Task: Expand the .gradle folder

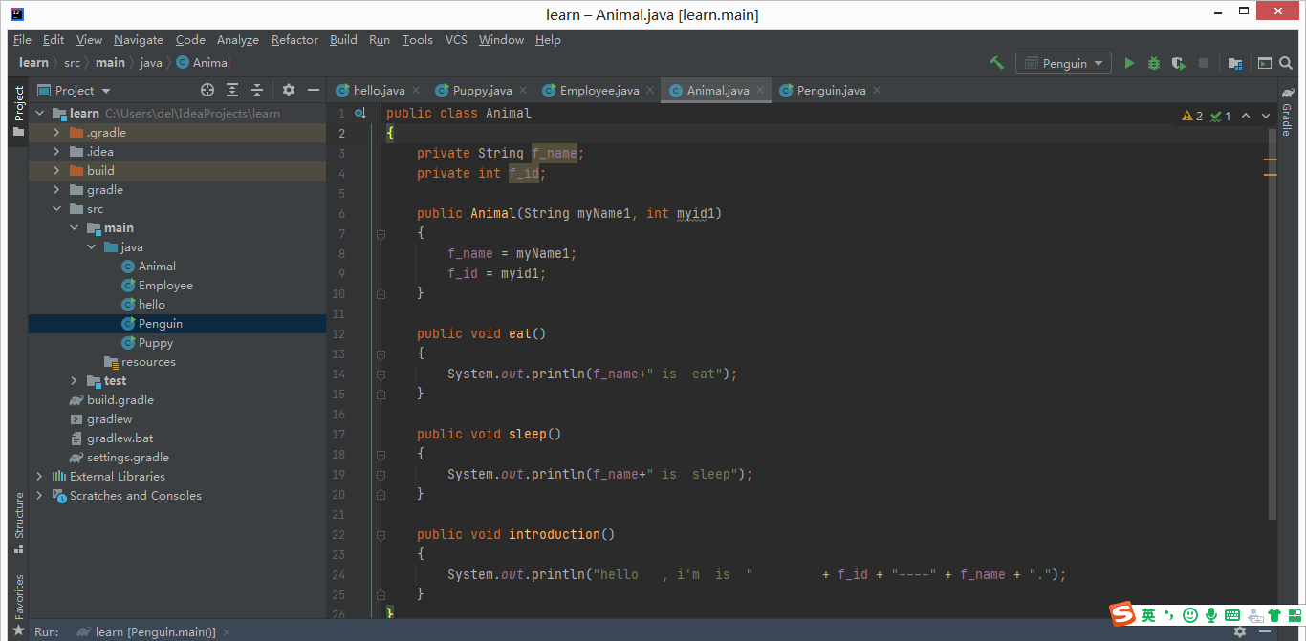Action: point(56,133)
